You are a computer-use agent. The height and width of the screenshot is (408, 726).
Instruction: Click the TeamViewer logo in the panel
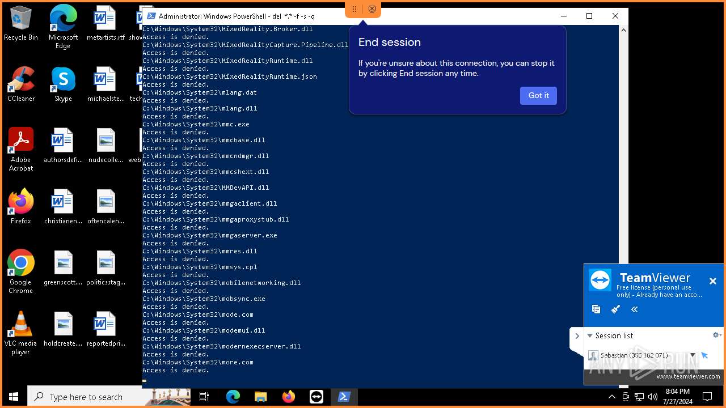click(600, 280)
